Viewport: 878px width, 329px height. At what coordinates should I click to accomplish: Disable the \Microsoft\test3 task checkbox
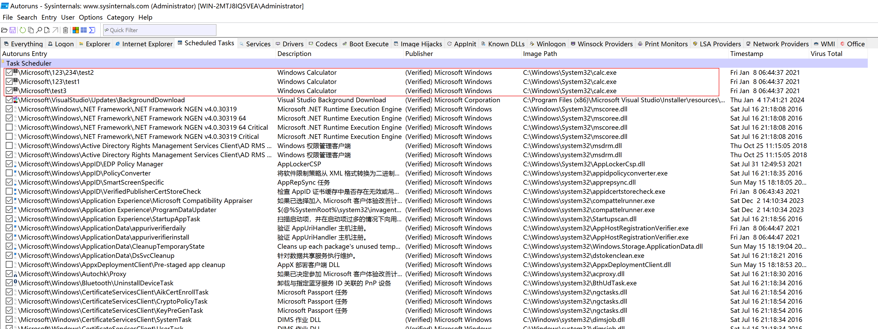9,90
